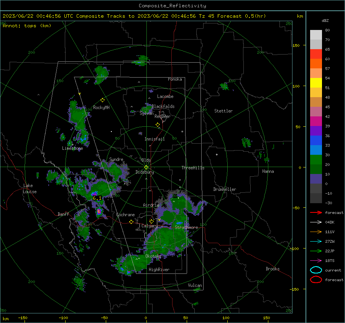The width and height of the screenshot is (345, 323).
Task: Pick the red 60-65 dBZ color swatch
Action: tap(316, 54)
